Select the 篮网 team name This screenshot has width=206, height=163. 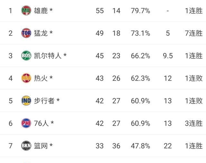pyautogui.click(x=41, y=146)
